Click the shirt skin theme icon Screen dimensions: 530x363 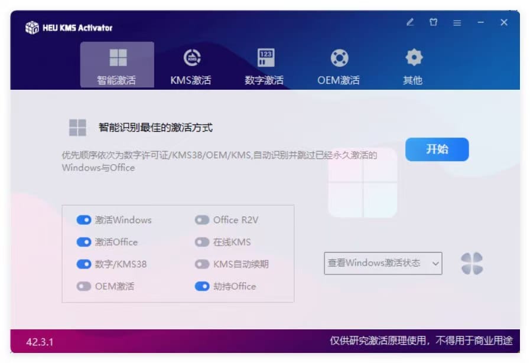tap(433, 22)
